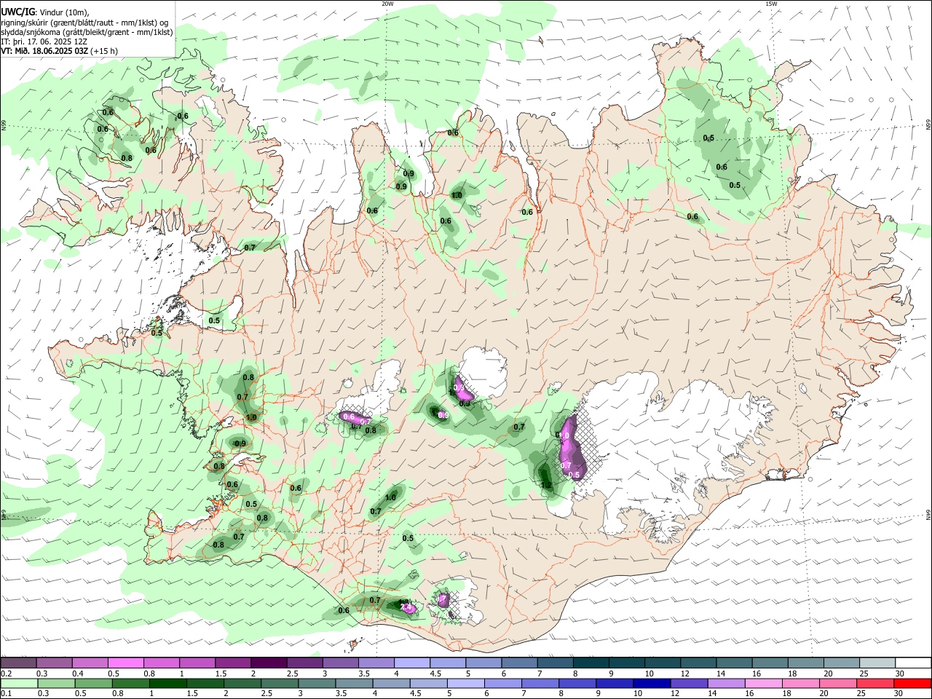Click the '12' label in the lower legend row

675,694
